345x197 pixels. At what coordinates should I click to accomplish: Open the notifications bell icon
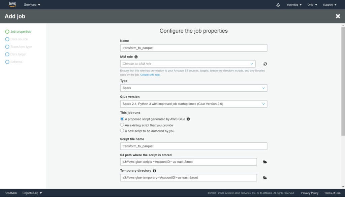tap(278, 5)
